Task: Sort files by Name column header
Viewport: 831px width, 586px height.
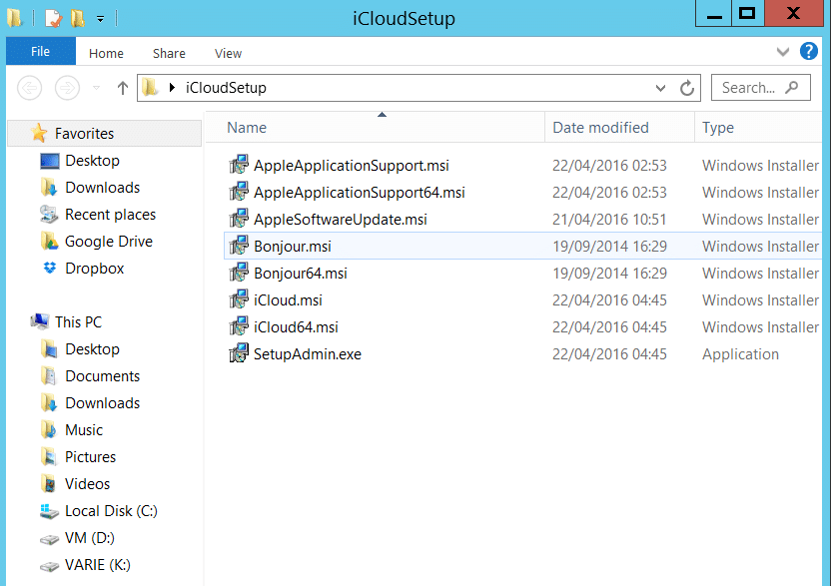Action: pyautogui.click(x=376, y=127)
